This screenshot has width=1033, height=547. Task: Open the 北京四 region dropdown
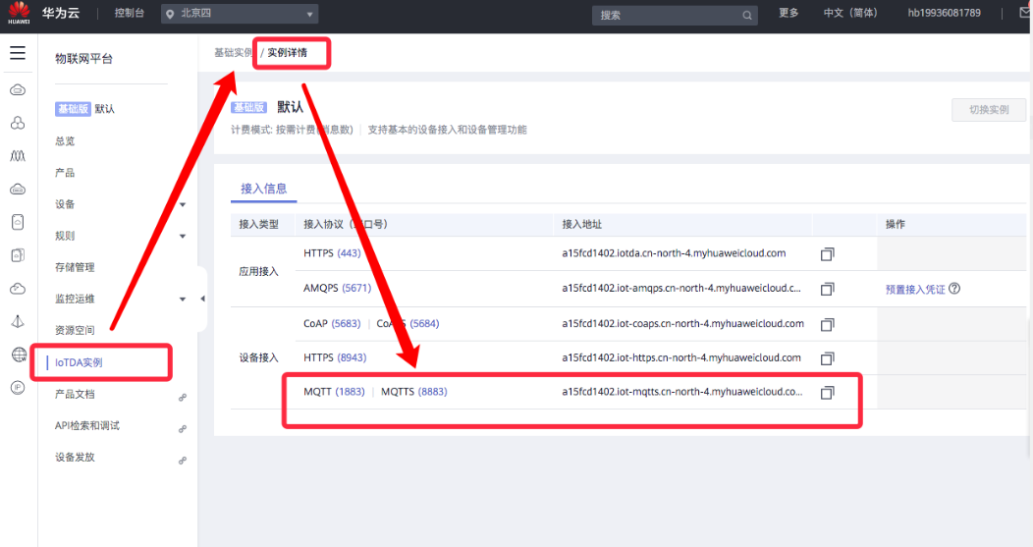coord(240,14)
